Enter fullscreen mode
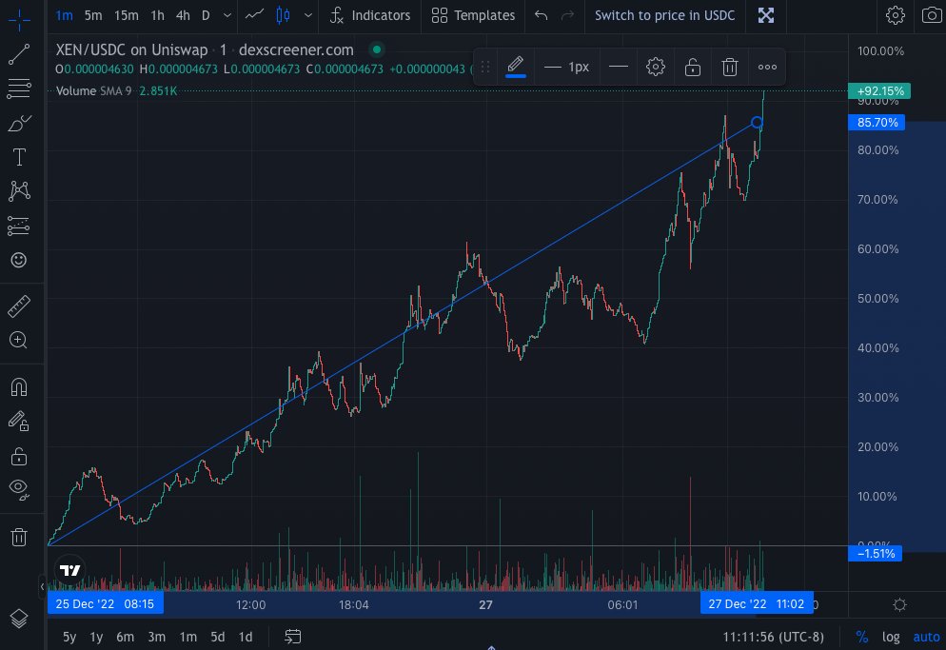 click(x=766, y=15)
